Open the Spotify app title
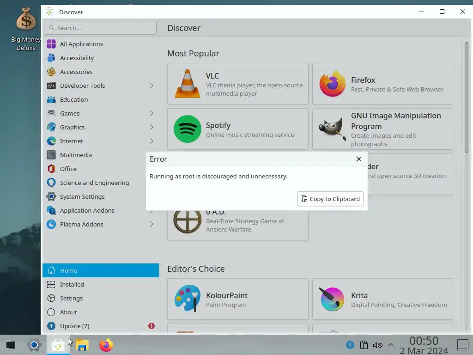 point(218,125)
